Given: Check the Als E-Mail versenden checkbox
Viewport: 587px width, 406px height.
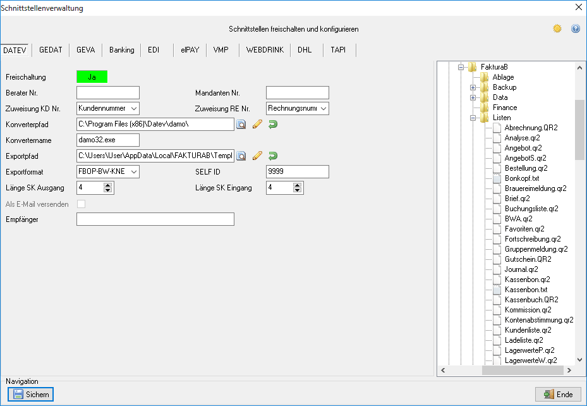Looking at the screenshot, I should click(81, 204).
